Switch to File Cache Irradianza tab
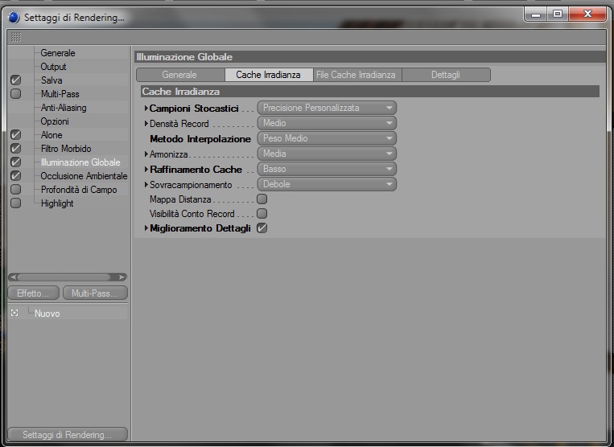This screenshot has height=447, width=614. (x=357, y=75)
